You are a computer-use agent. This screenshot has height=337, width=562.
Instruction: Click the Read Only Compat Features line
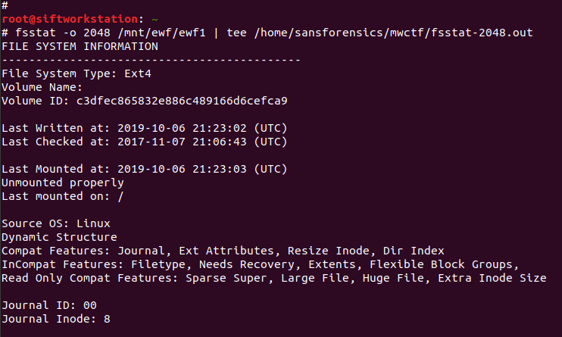pos(273,278)
